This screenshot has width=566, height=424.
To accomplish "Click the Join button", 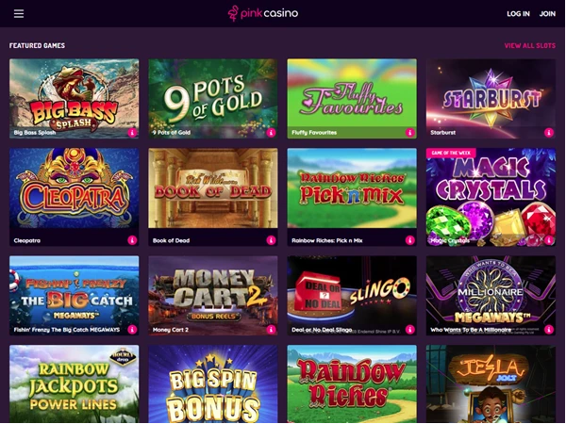I will pyautogui.click(x=547, y=14).
